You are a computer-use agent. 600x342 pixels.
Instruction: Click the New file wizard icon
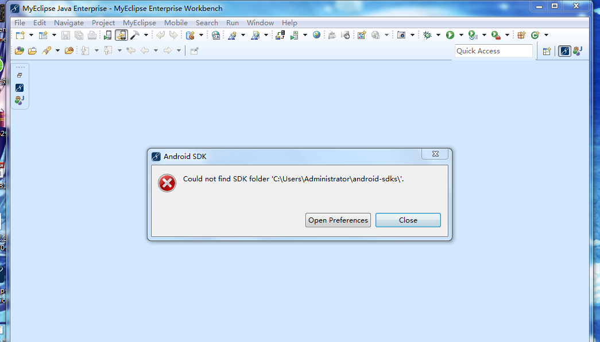pos(20,35)
